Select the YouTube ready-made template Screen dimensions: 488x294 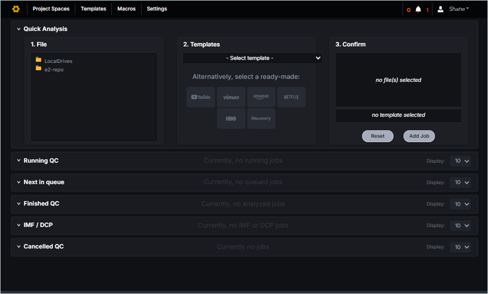[x=201, y=97]
